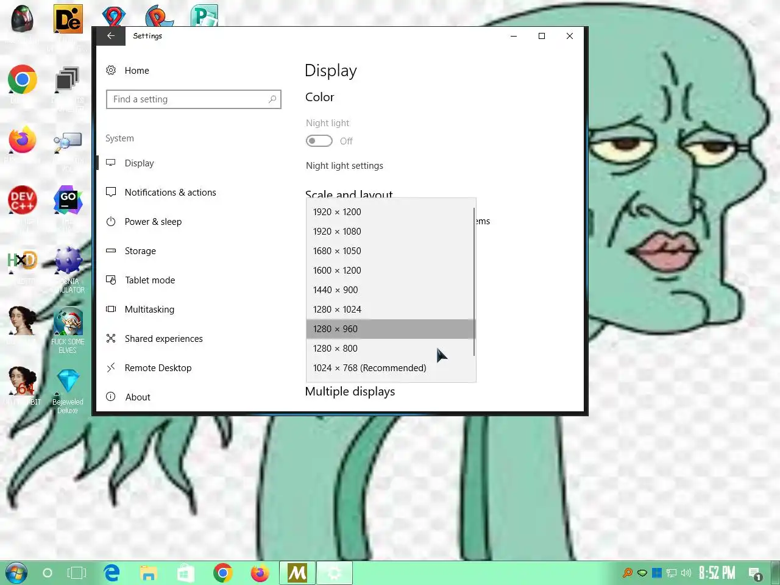
Task: Maximize the Settings window
Action: 542,36
